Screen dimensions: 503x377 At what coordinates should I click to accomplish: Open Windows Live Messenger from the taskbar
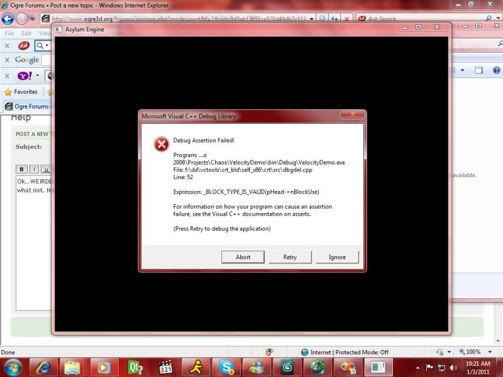[257, 368]
